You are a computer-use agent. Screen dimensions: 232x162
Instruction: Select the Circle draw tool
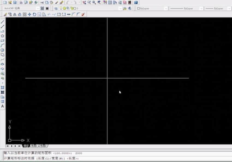2,50
